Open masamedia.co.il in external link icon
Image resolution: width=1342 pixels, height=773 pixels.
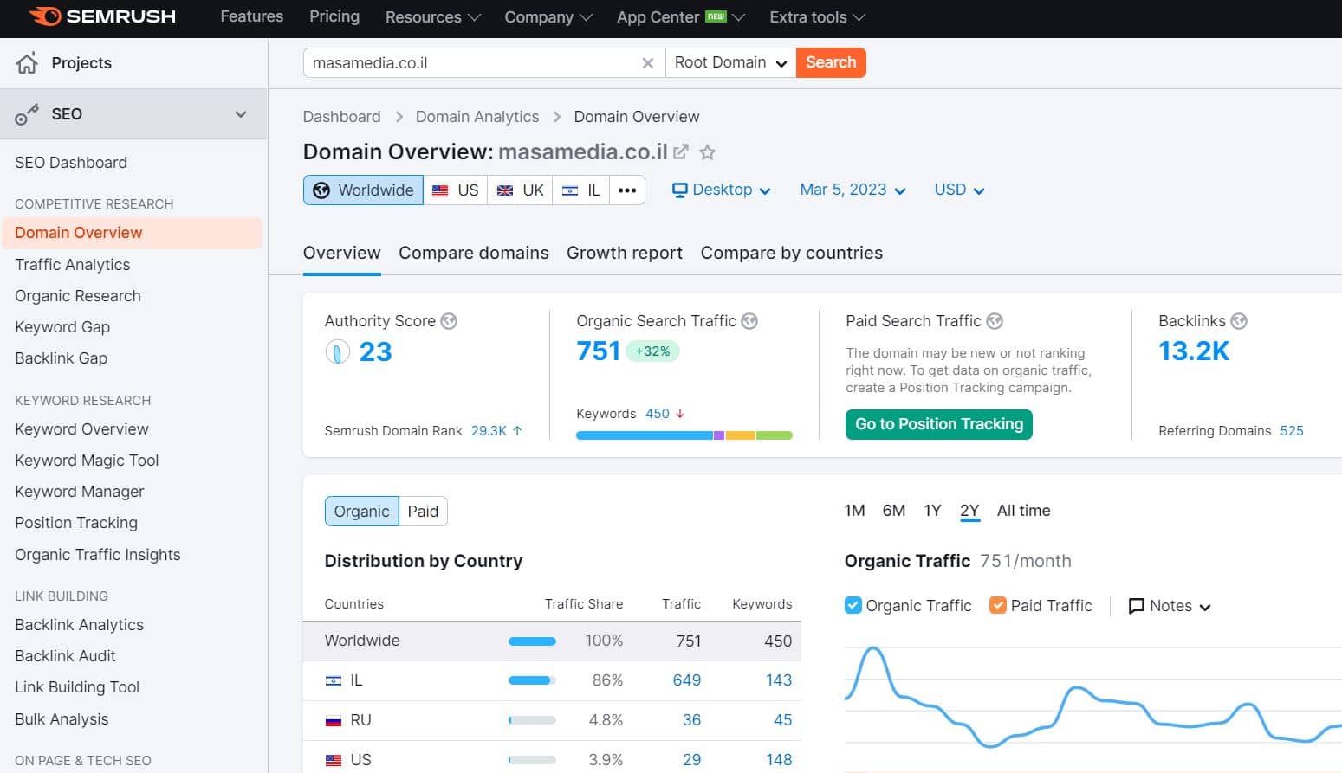(681, 151)
